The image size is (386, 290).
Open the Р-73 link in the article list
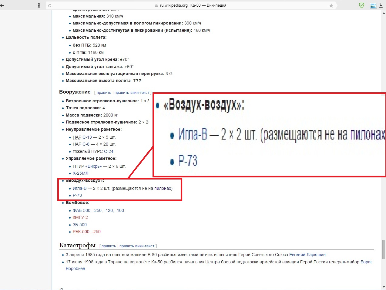tap(77, 195)
